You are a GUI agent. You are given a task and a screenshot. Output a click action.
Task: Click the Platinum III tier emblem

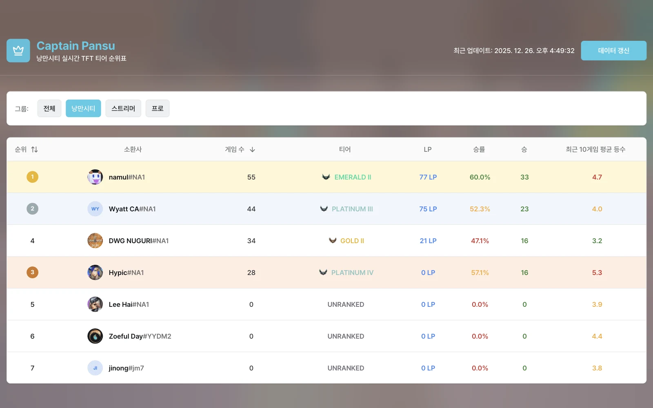click(324, 208)
